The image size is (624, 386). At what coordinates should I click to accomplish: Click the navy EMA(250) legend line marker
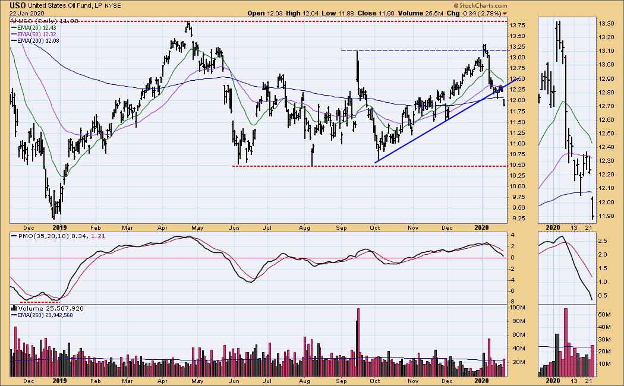tap(14, 315)
